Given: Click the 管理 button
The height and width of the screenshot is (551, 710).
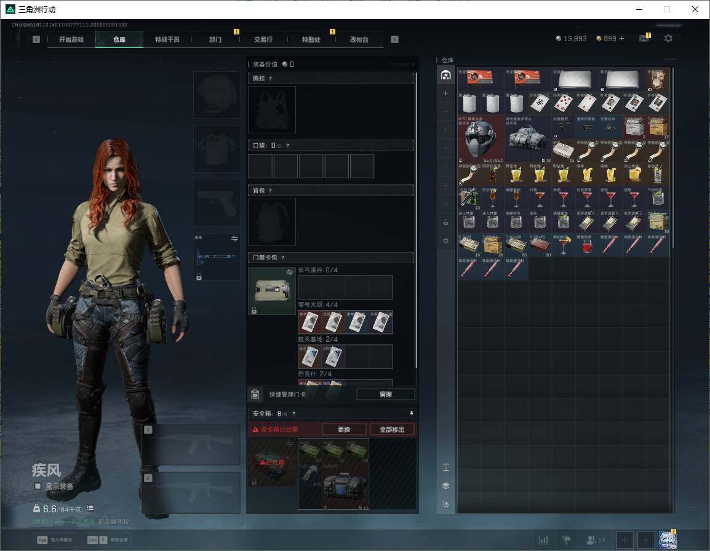Looking at the screenshot, I should [385, 394].
